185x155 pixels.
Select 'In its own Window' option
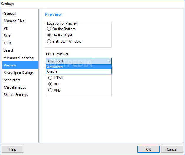pyautogui.click(x=49, y=41)
